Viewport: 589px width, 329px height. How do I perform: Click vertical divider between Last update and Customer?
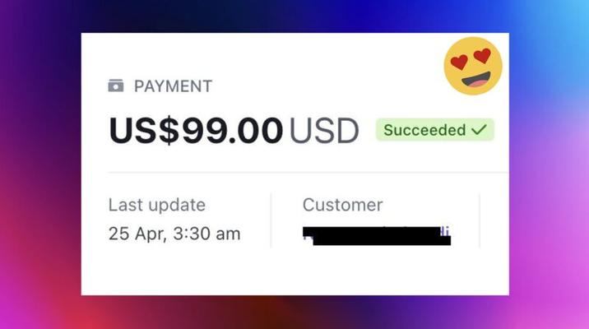click(271, 220)
